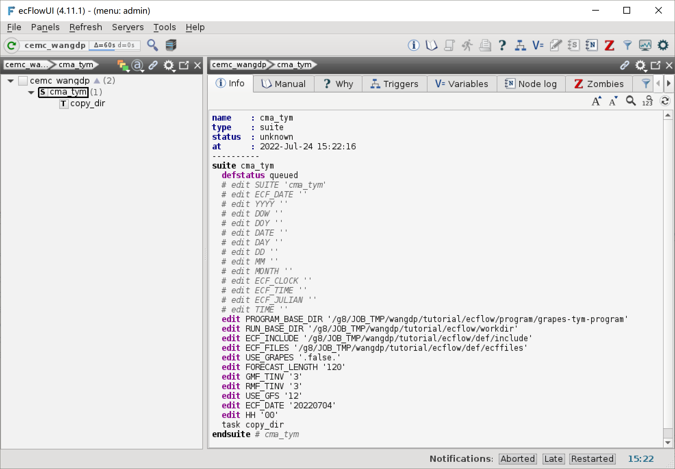
Task: Select the Info tab
Action: pos(230,84)
